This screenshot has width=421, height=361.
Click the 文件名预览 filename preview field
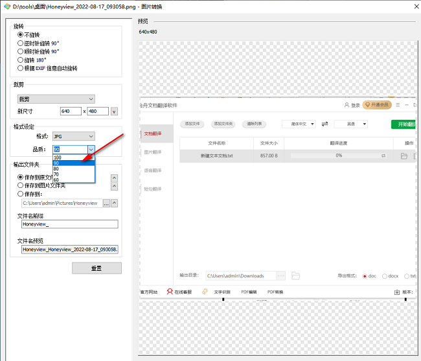coord(70,250)
